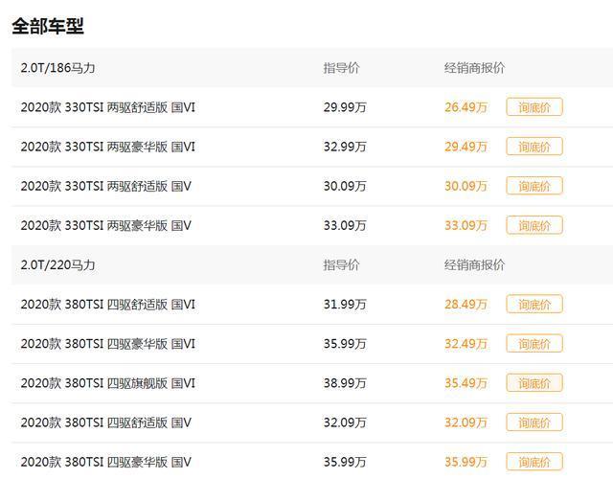Image resolution: width=613 pixels, height=479 pixels.
Task: Click the 全部车型 heading
Action: coord(48,27)
